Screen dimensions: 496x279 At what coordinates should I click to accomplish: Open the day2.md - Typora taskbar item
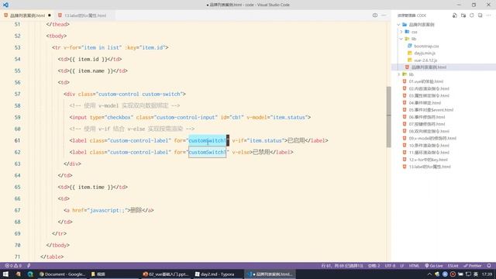[215, 274]
